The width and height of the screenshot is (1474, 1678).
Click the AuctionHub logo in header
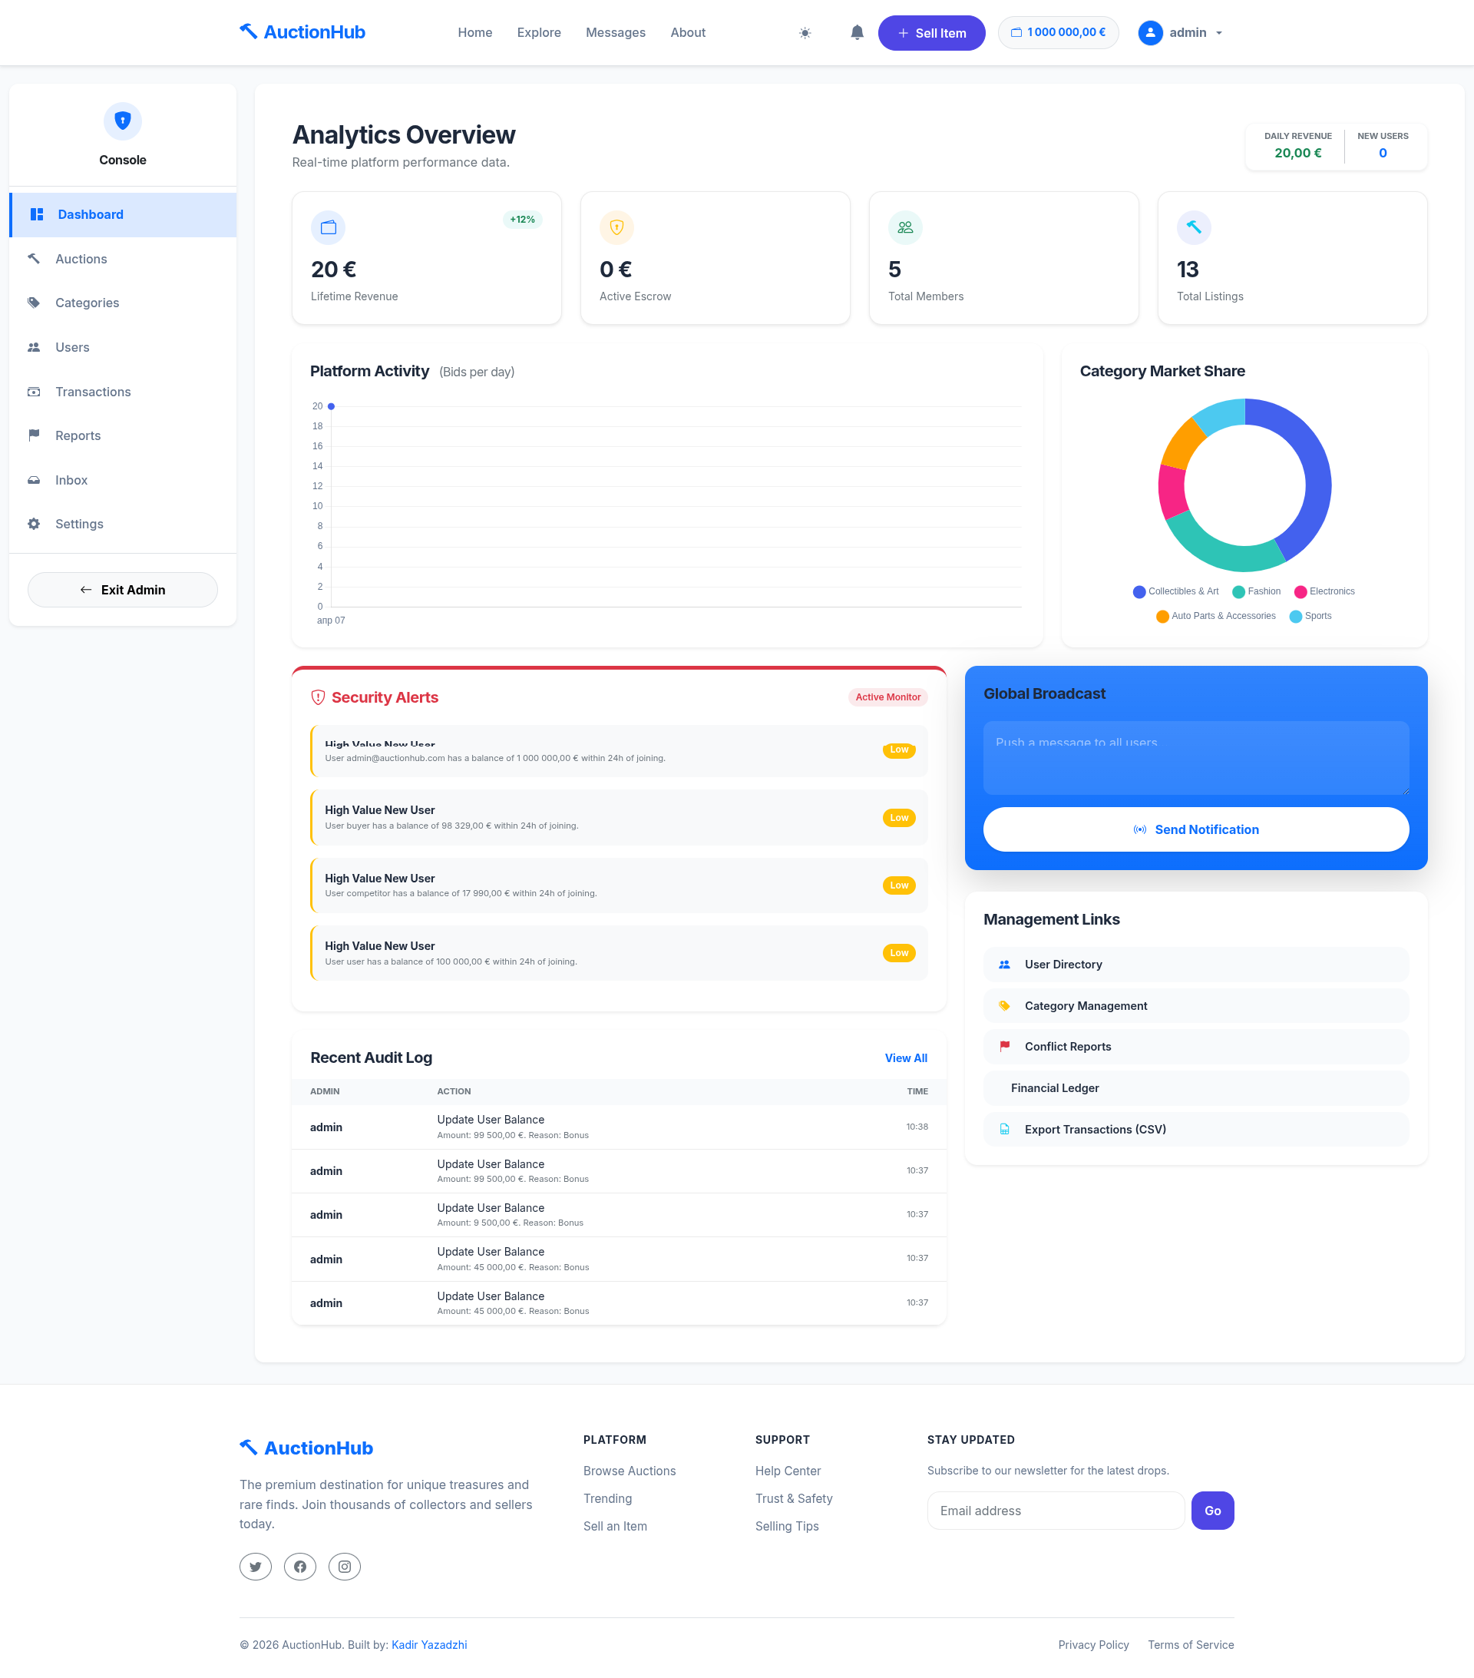pyautogui.click(x=302, y=32)
